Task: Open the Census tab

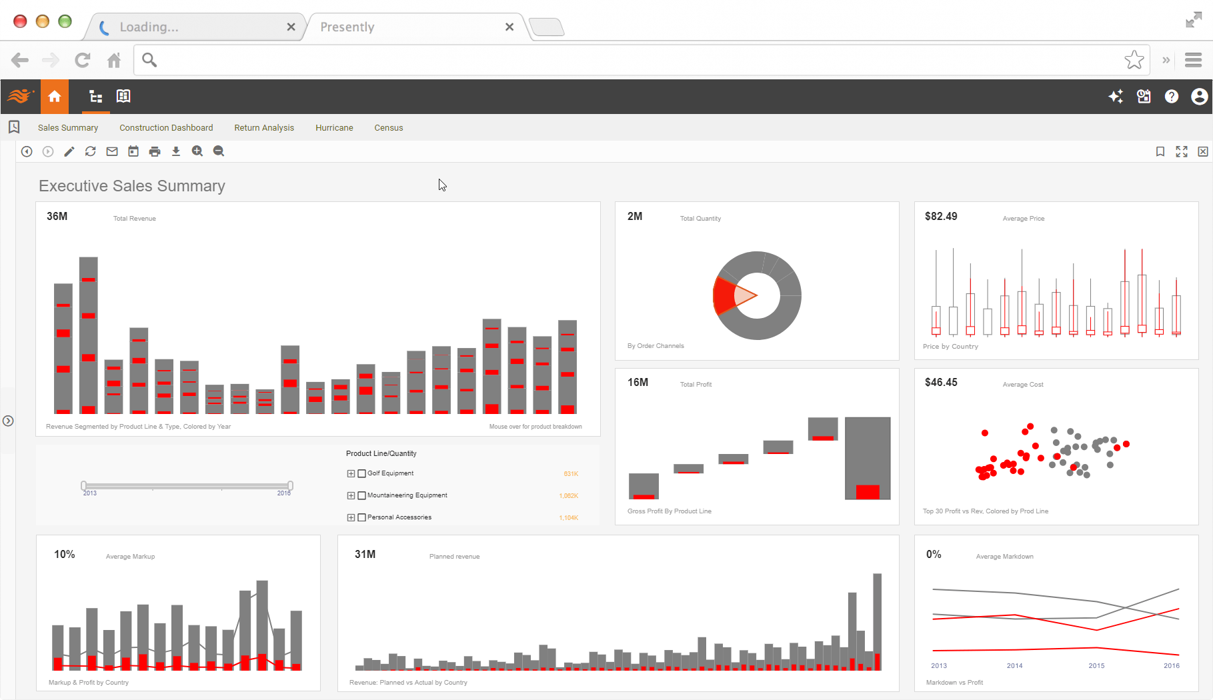Action: tap(389, 127)
